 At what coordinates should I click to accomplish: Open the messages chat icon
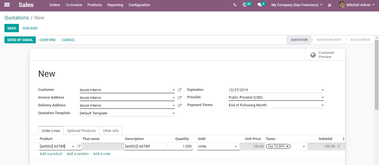pyautogui.click(x=260, y=5)
